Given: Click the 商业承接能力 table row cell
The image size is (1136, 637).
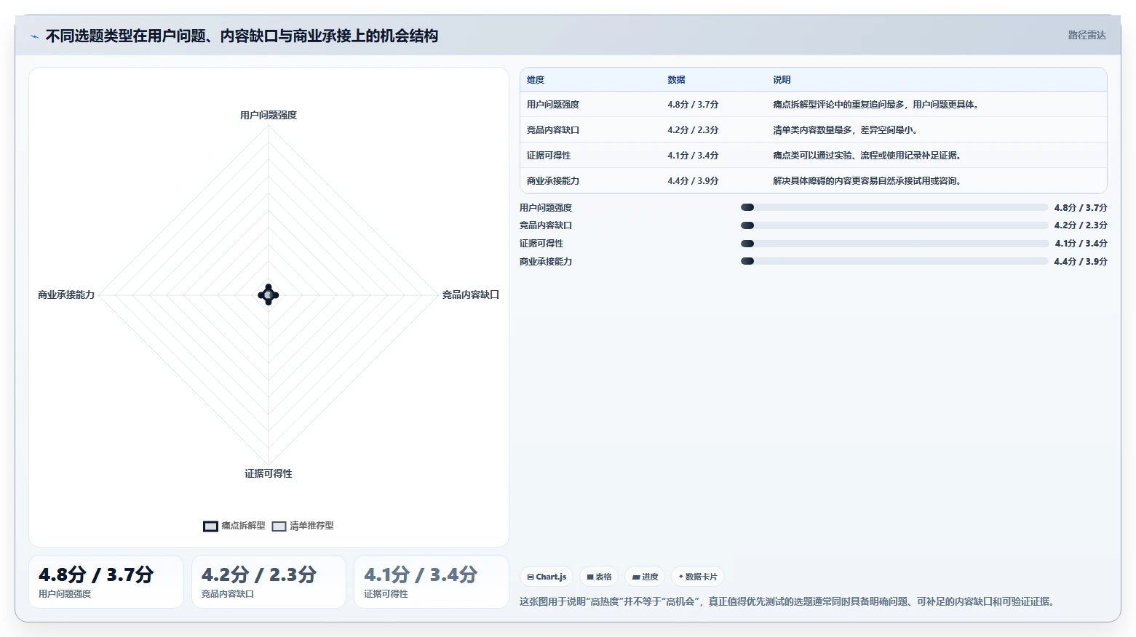Looking at the screenshot, I should pyautogui.click(x=553, y=181).
